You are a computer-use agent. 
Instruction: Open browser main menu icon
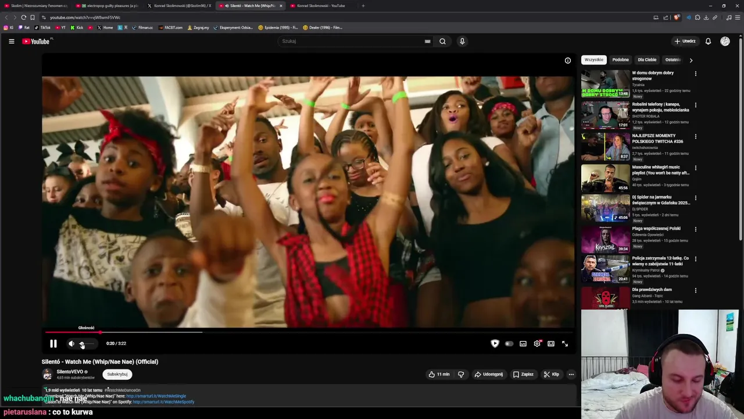[737, 17]
